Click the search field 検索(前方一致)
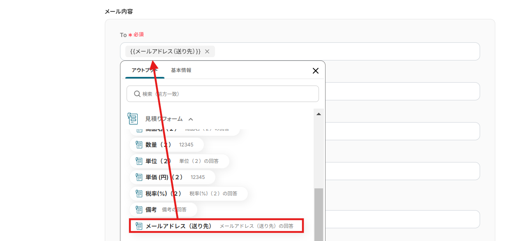This screenshot has width=522, height=241. tap(223, 94)
